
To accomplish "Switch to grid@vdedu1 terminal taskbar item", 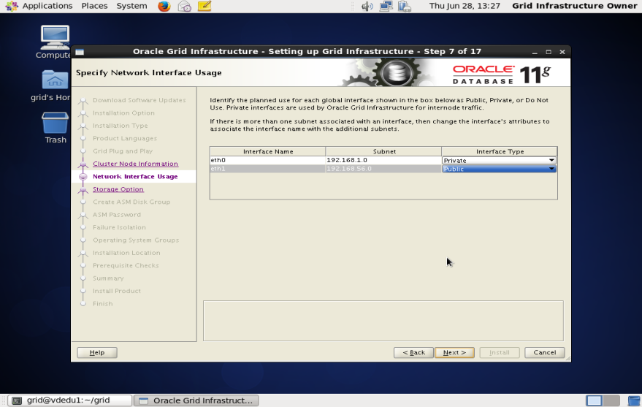I will [70, 400].
